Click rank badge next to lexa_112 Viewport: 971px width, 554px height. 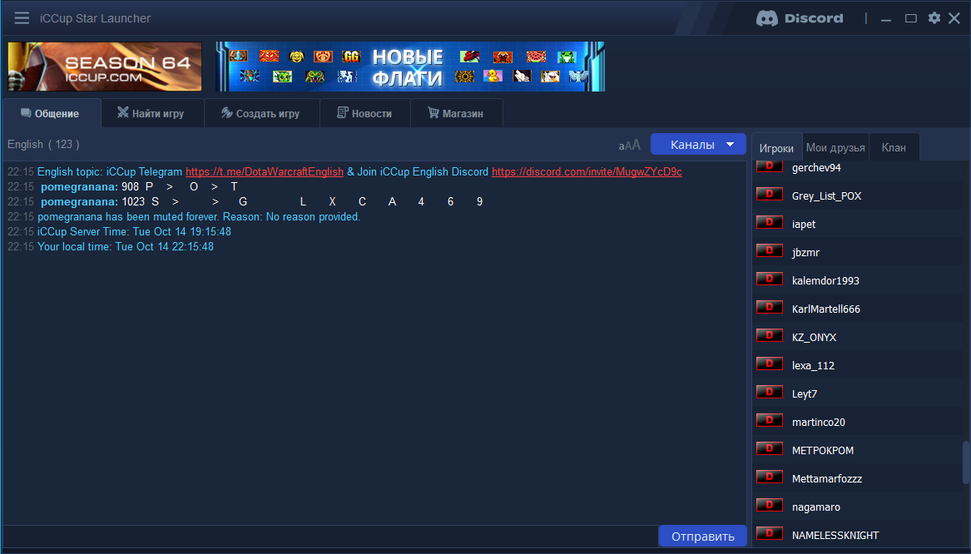[x=770, y=364]
